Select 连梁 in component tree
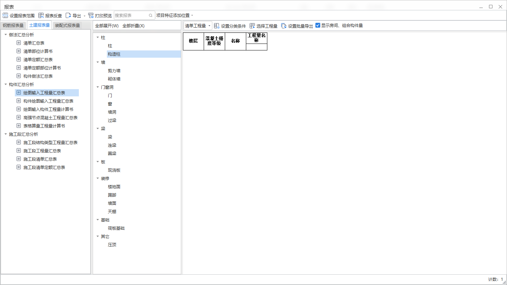 coord(112,145)
